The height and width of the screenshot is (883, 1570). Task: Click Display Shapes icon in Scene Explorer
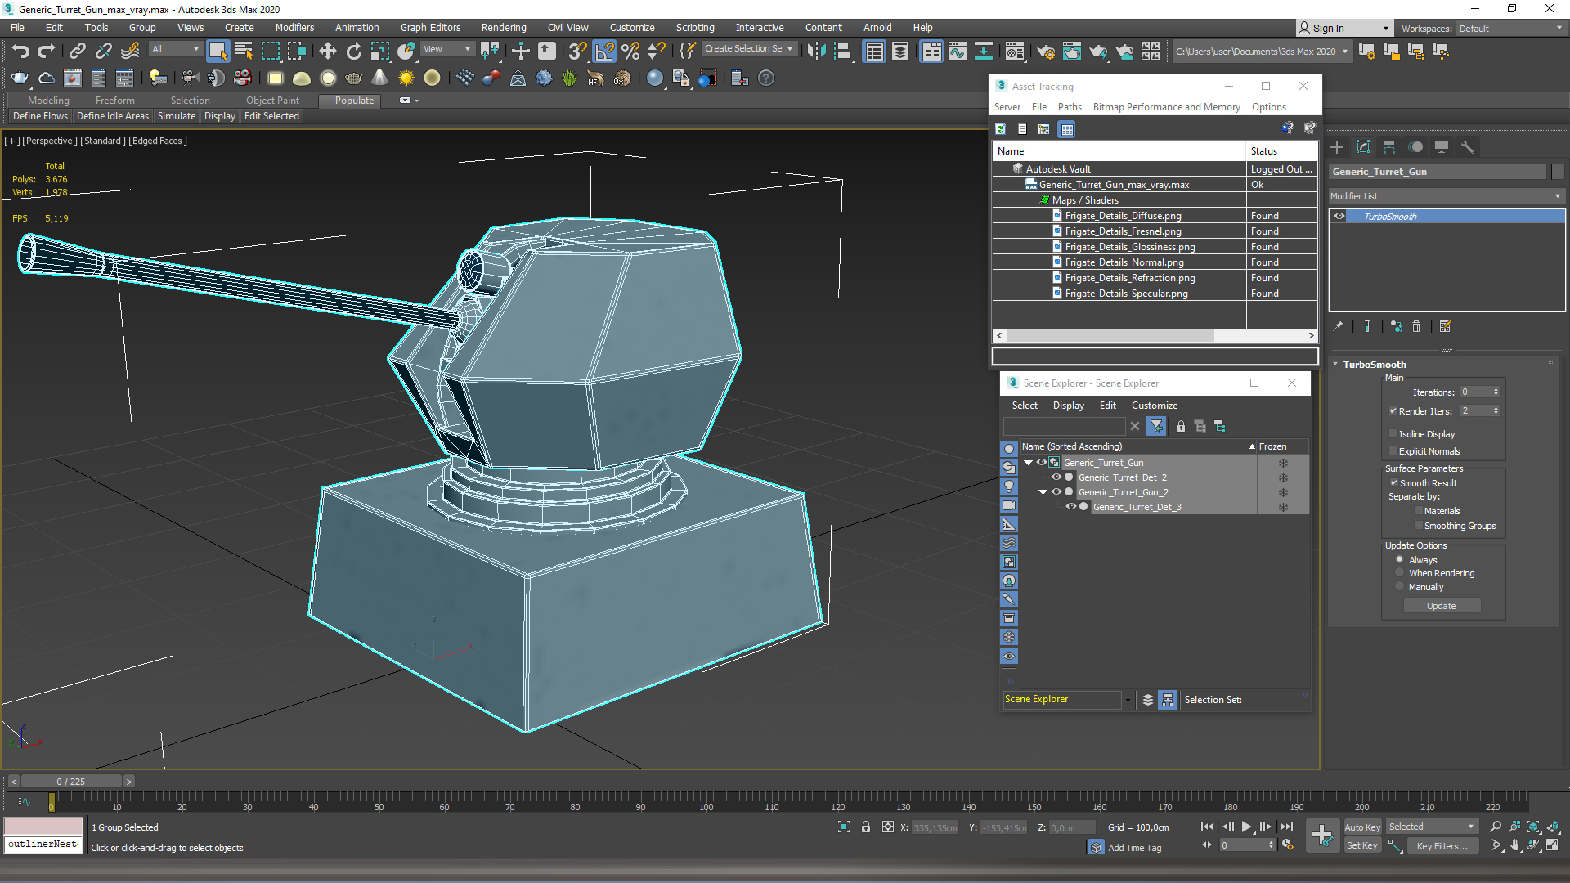[1009, 468]
